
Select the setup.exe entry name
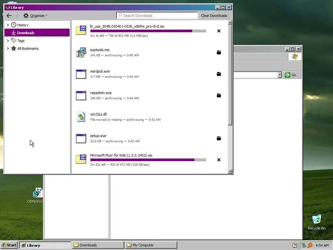[98, 136]
